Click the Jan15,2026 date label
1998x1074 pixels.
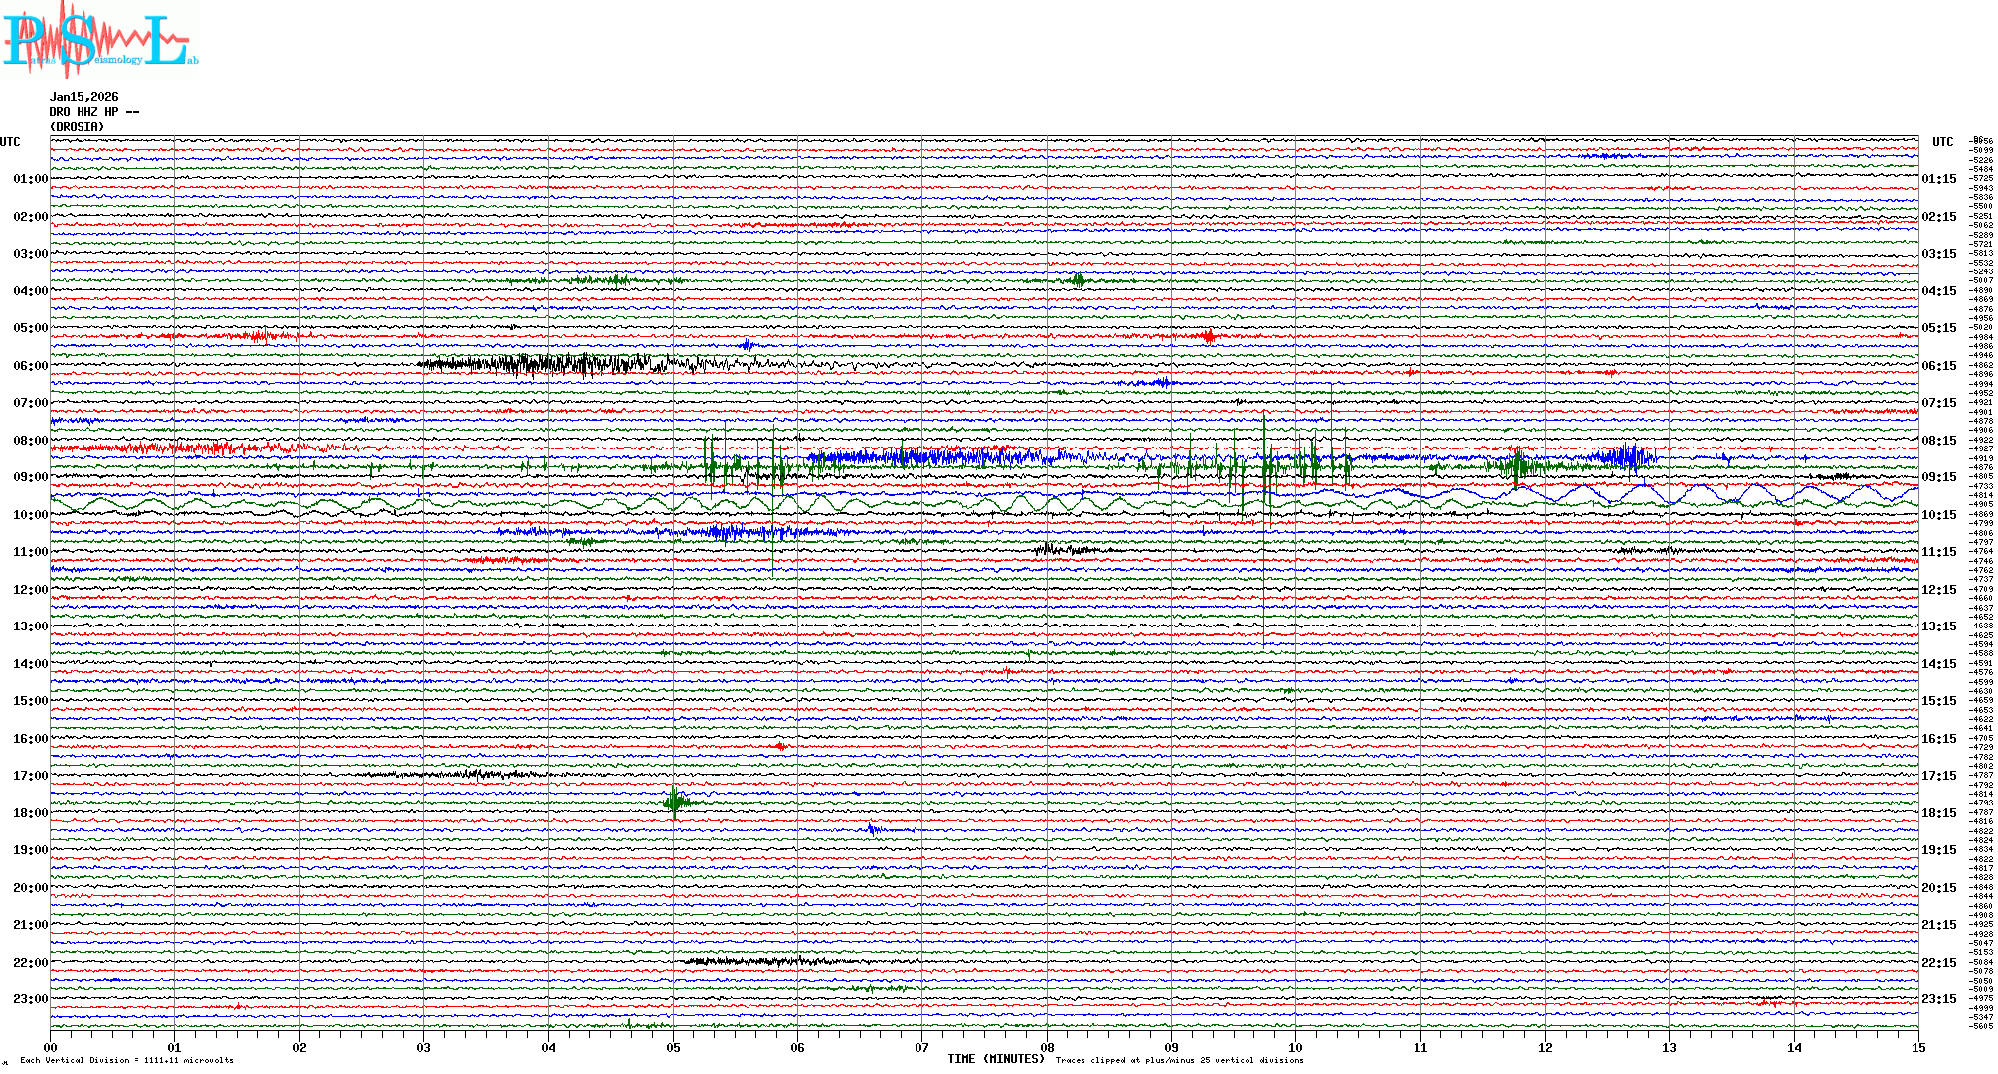click(x=83, y=97)
